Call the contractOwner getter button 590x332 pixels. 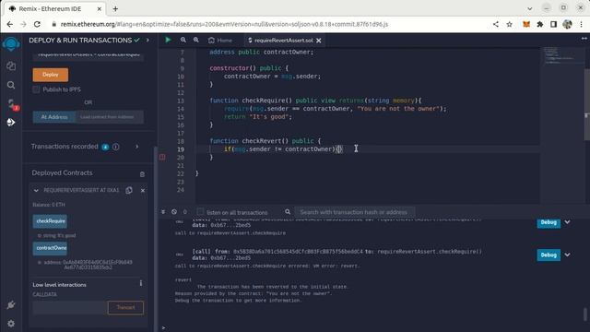click(50, 248)
